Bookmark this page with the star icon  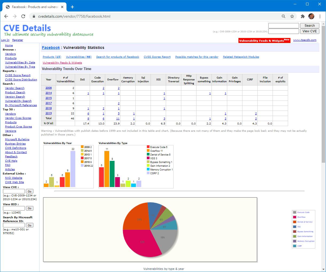pos(292,16)
